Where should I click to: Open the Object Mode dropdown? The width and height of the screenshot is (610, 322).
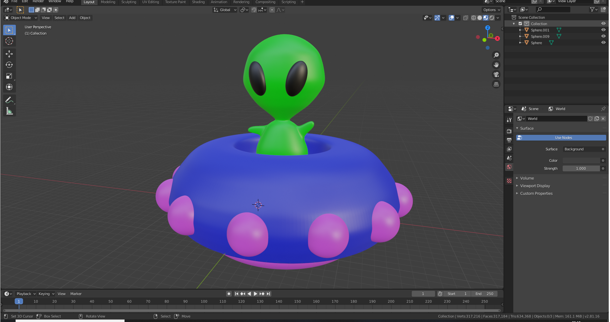pyautogui.click(x=20, y=18)
